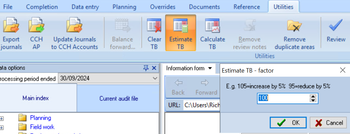Select the Utilities tab
Image resolution: width=350 pixels, height=134 pixels.
click(x=284, y=7)
